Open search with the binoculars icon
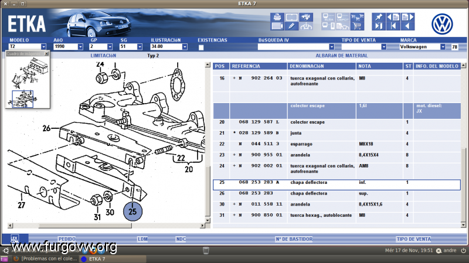The width and height of the screenshot is (469, 263). tap(306, 17)
